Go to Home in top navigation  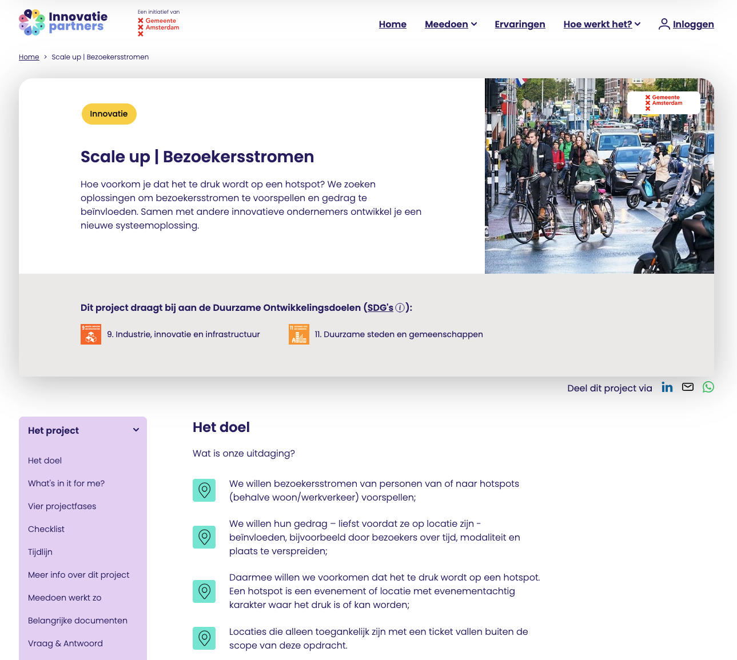point(393,24)
